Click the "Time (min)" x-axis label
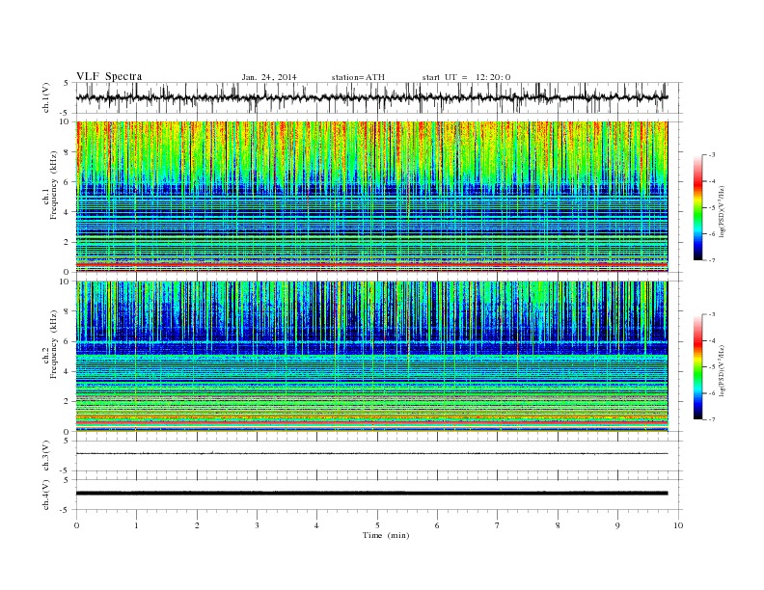 [x=386, y=535]
